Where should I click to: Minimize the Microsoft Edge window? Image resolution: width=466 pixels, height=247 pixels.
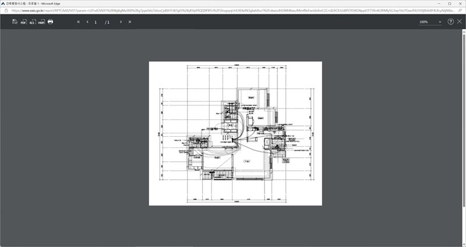[x=439, y=3]
